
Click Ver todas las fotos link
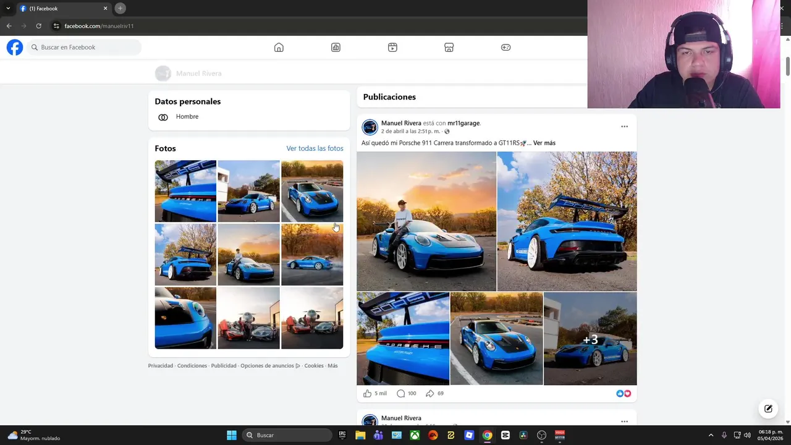315,148
